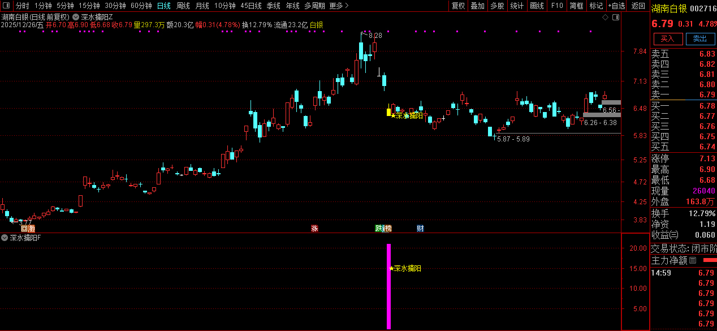Toggle 简框 simple frame

[x=576, y=6]
